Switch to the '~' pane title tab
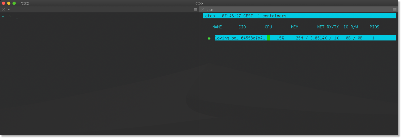 tap(9, 9)
